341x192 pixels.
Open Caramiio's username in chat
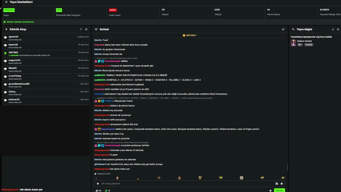[99, 94]
